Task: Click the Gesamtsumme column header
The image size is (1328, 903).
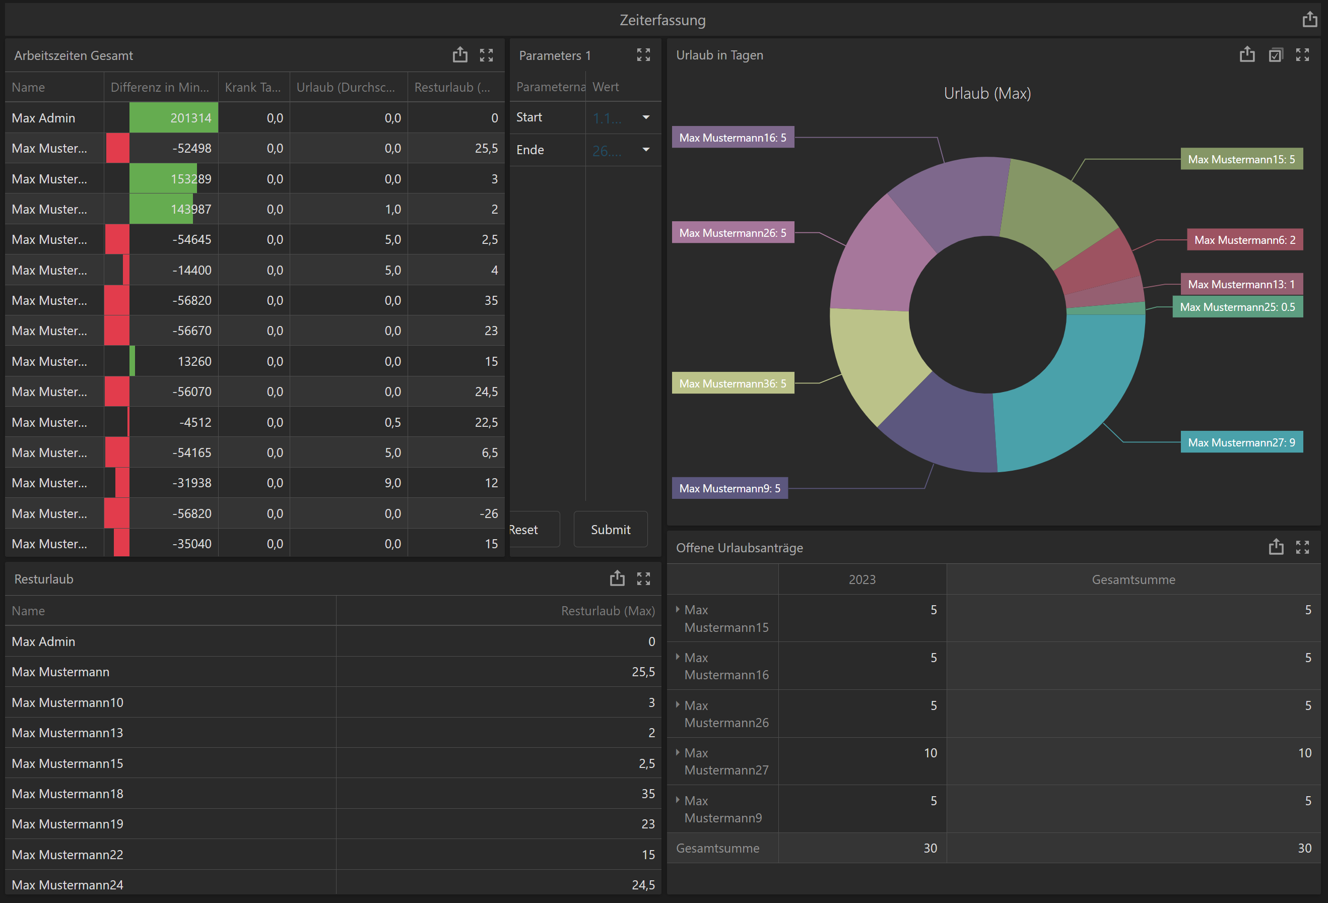Action: (1133, 579)
